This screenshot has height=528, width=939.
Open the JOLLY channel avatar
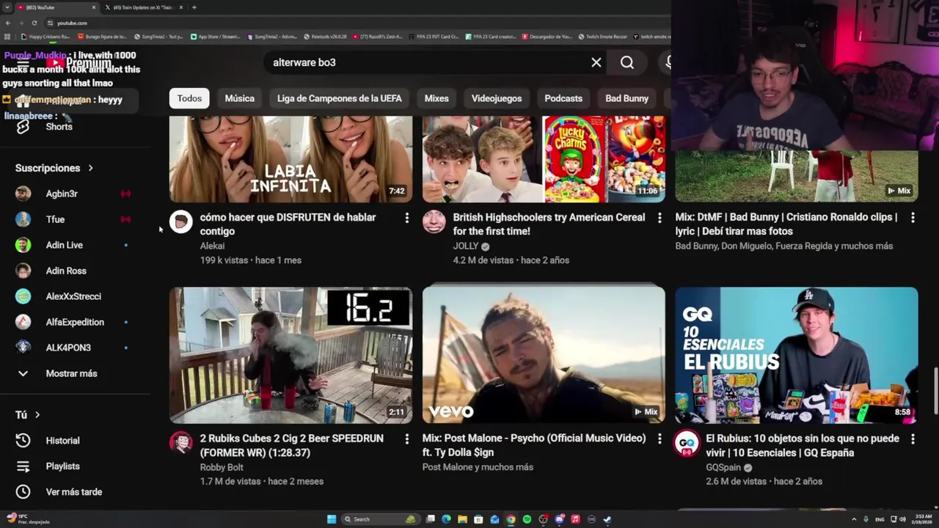pos(434,221)
